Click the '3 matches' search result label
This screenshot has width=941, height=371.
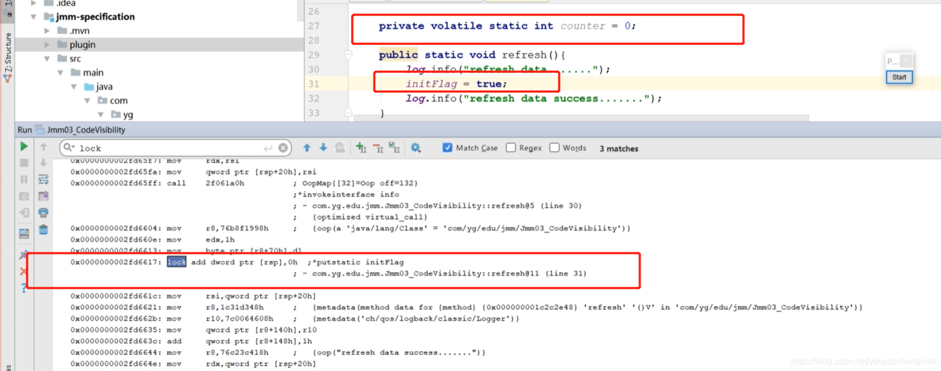(619, 149)
